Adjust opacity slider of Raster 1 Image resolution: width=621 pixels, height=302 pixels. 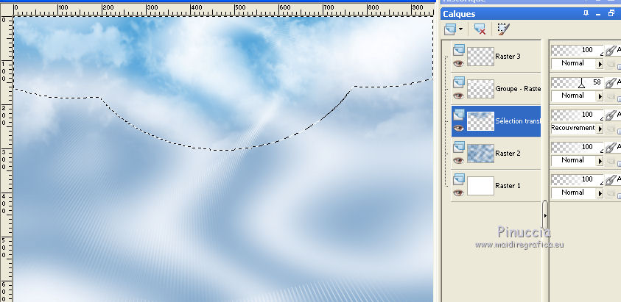pos(577,179)
